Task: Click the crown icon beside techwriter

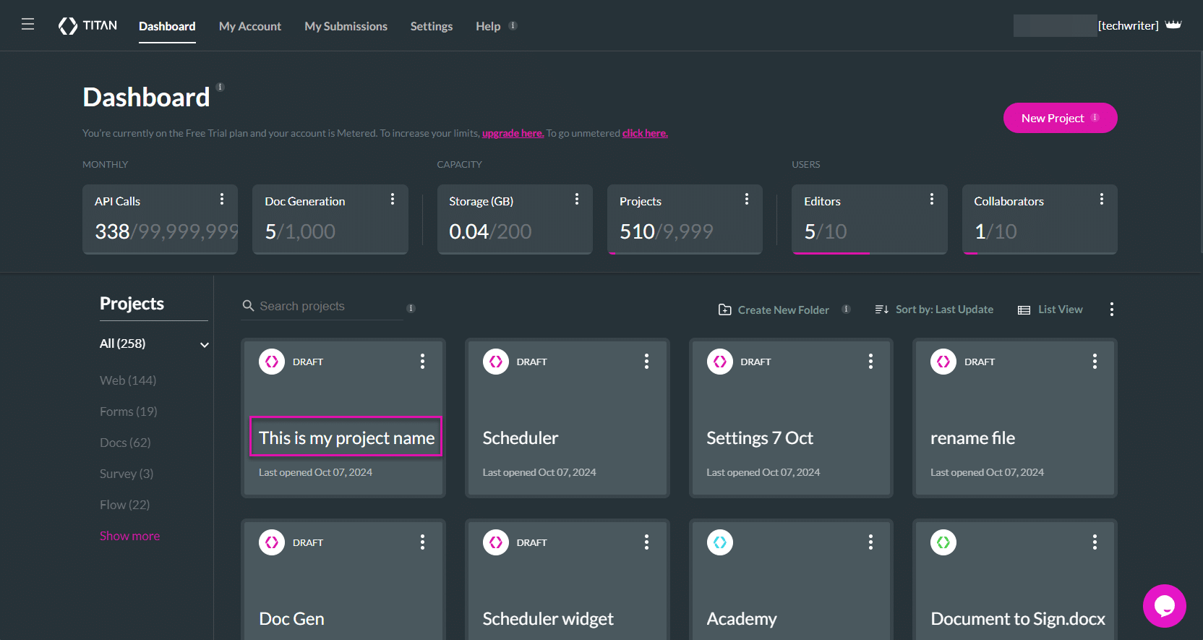Action: pos(1173,25)
